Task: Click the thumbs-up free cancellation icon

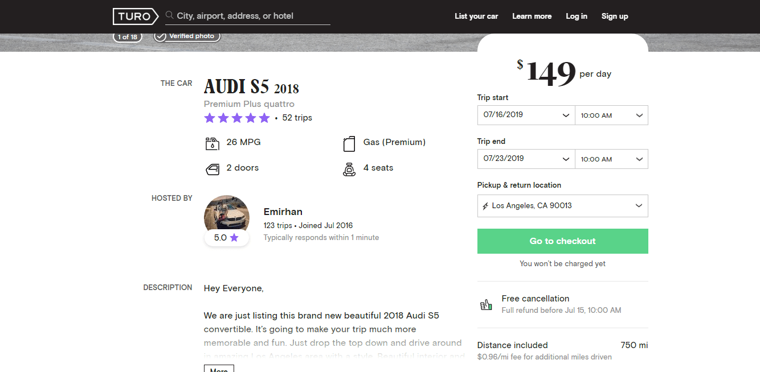Action: pos(486,304)
